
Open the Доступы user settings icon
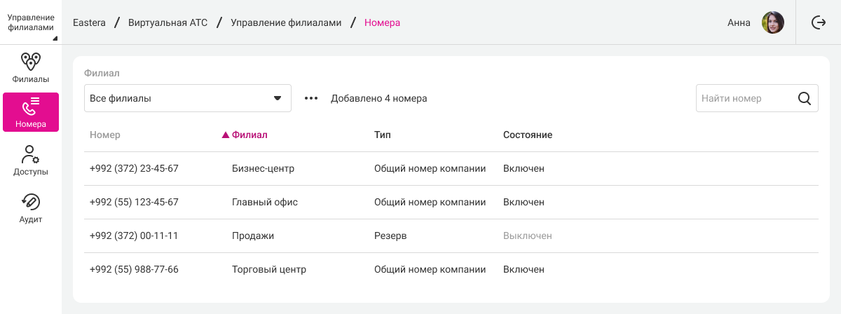[31, 155]
